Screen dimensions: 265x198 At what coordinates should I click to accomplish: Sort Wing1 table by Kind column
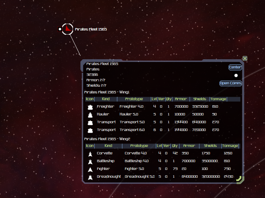[x=106, y=99]
